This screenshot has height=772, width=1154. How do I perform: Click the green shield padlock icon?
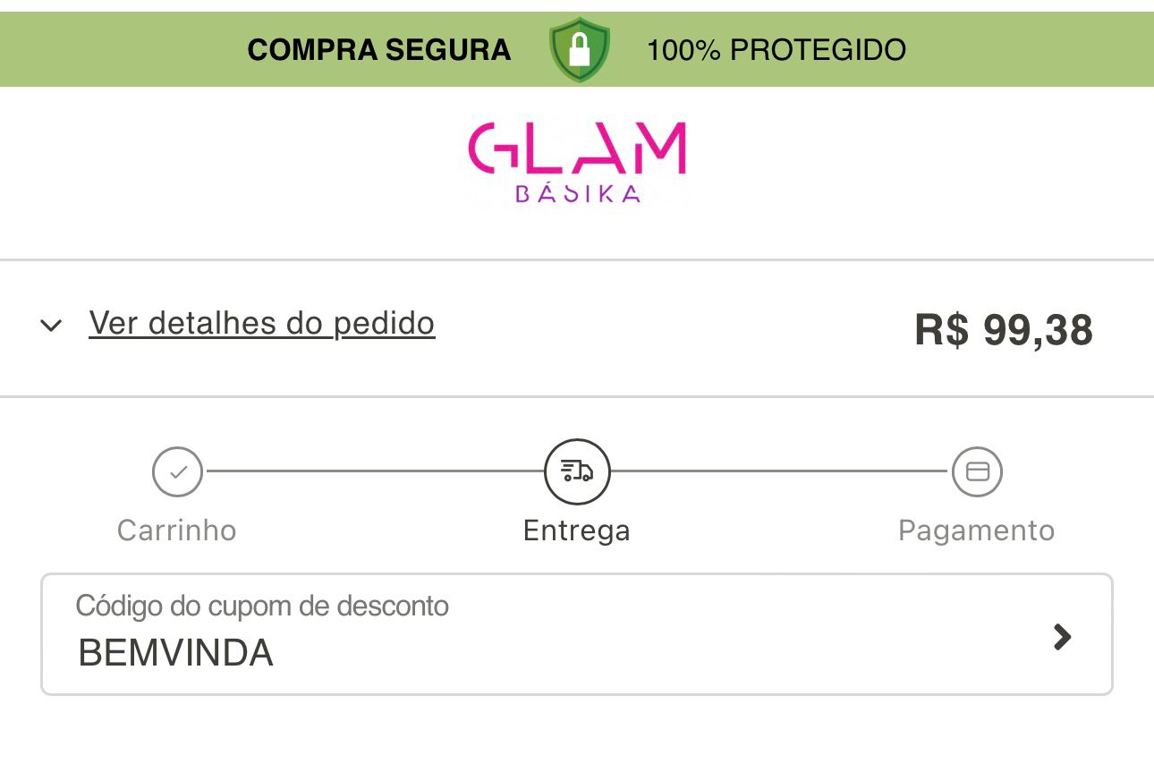pyautogui.click(x=580, y=50)
